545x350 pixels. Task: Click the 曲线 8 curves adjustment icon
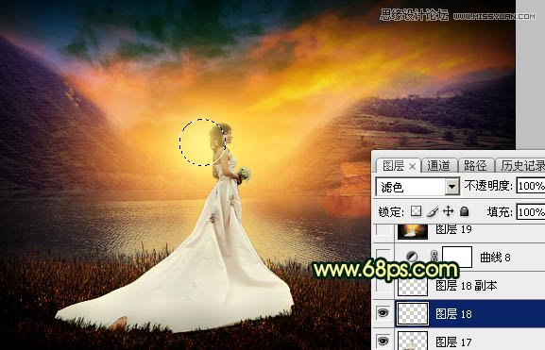coord(412,257)
